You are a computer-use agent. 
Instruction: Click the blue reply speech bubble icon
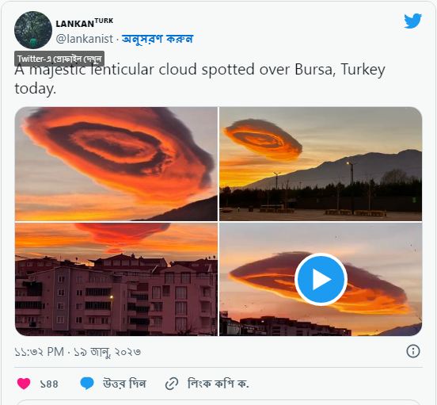(87, 384)
